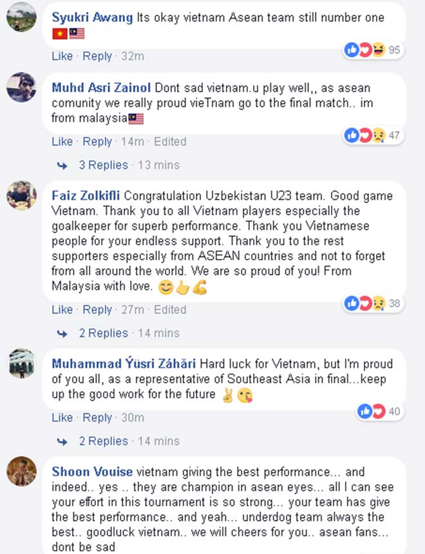Image resolution: width=425 pixels, height=554 pixels.
Task: Click the reaction icons on Syukri Awang's comment
Action: pos(364,50)
